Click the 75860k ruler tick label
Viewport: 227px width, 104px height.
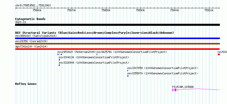tap(37, 10)
